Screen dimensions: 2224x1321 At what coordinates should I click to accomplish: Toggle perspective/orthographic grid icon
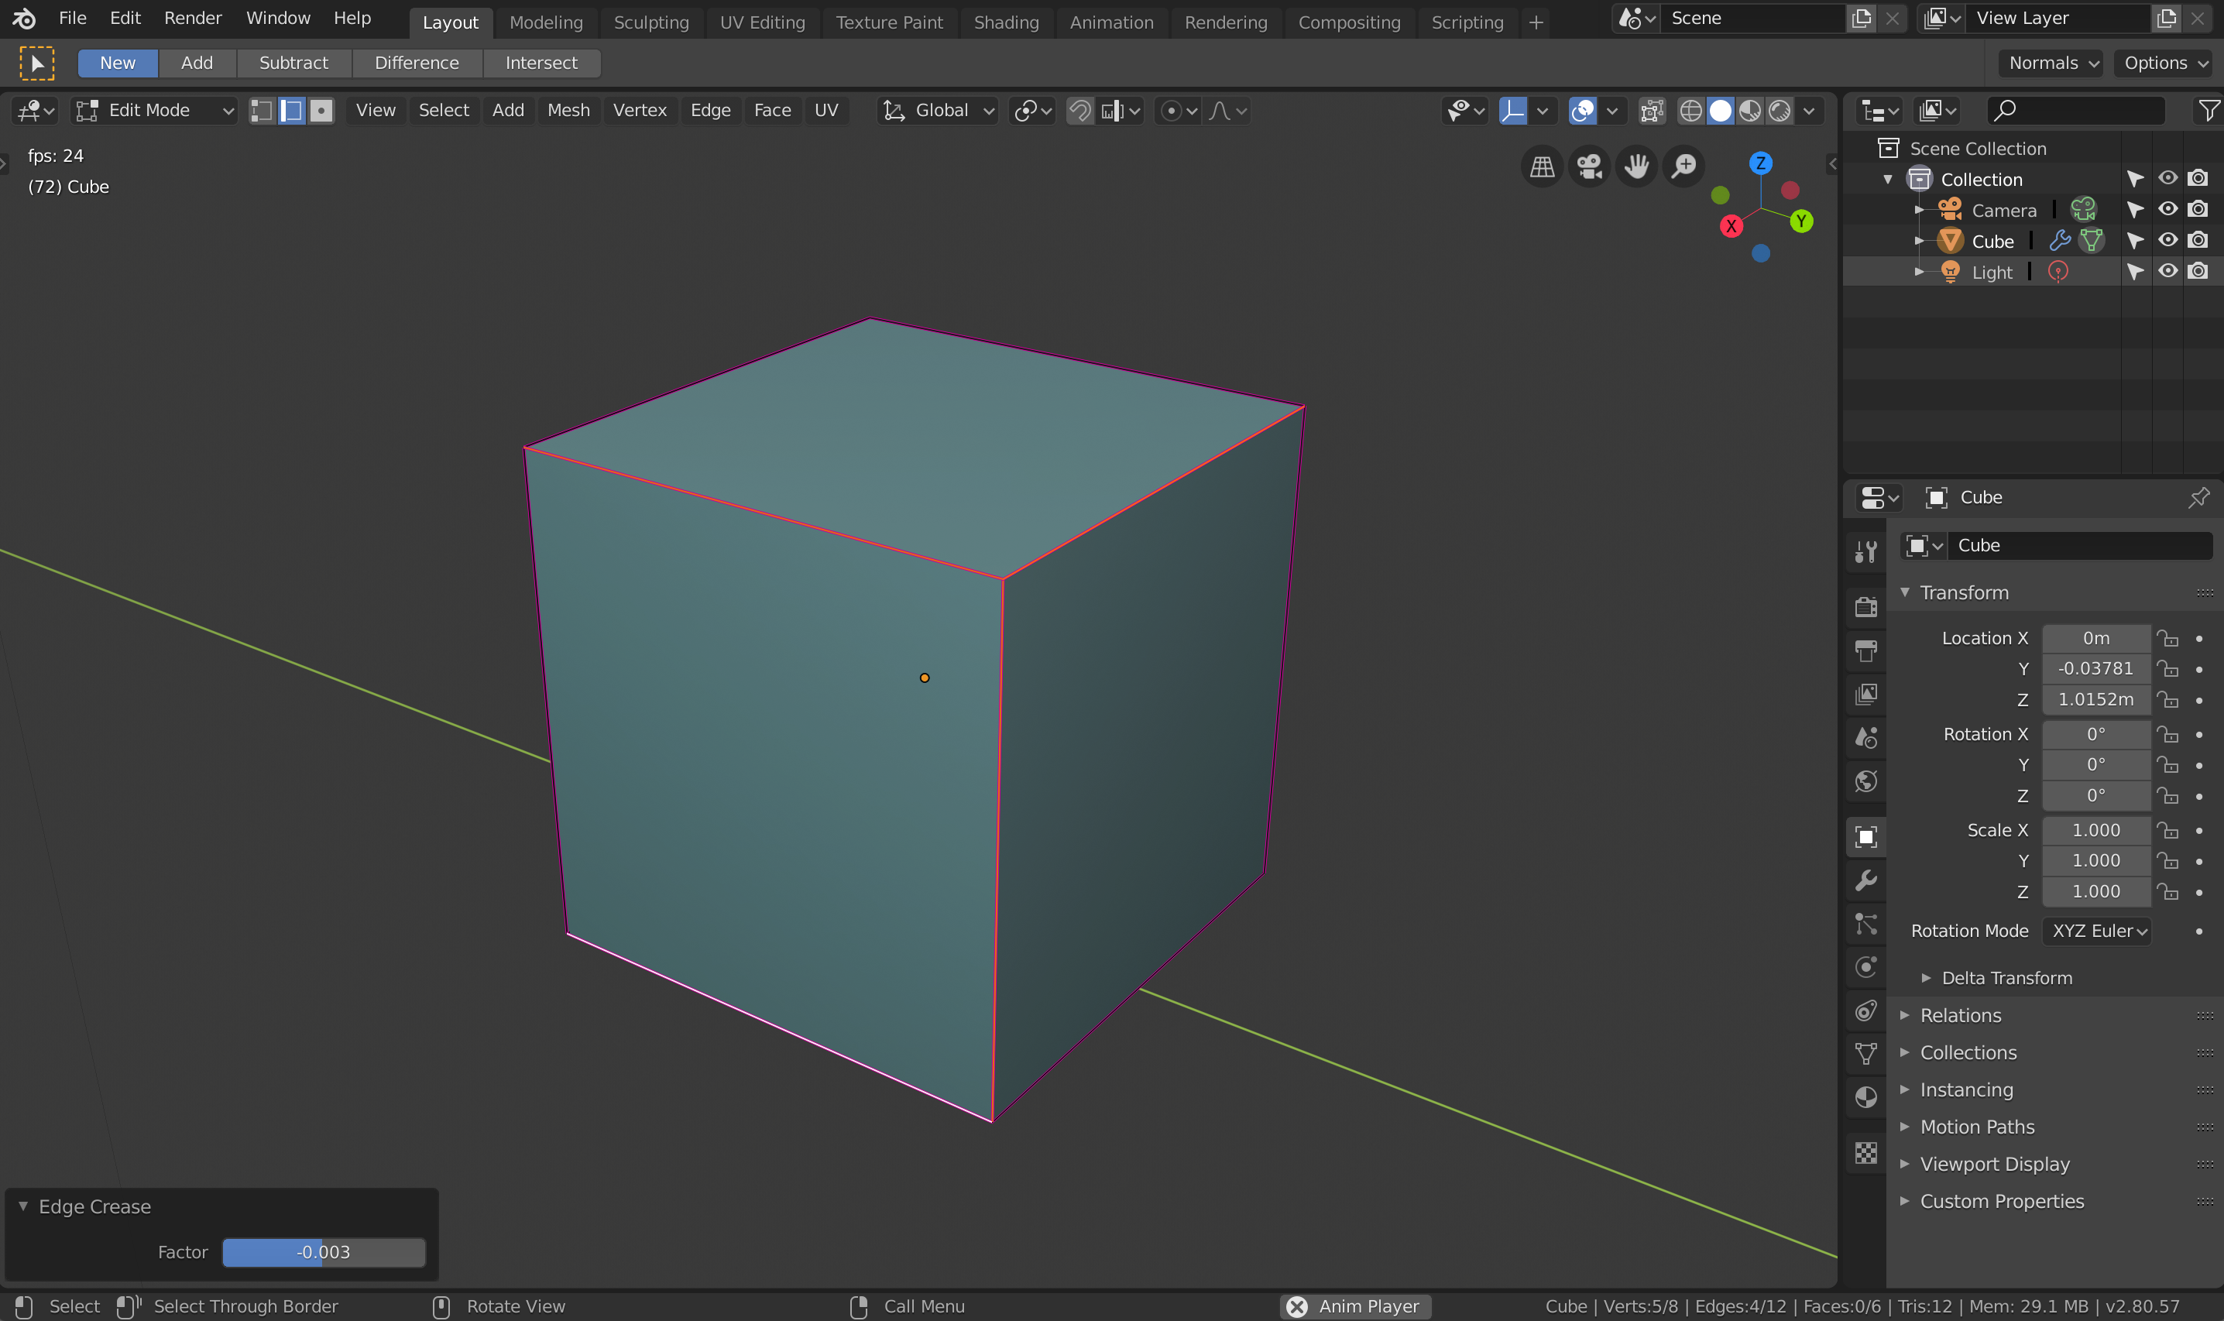tap(1543, 166)
